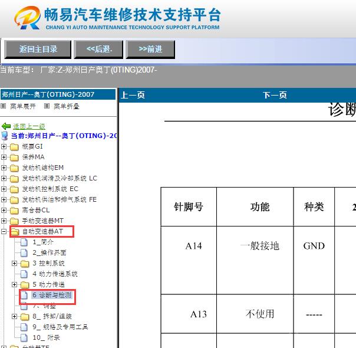Expand the 发动机控制系统 EC node
The image size is (356, 348).
point(4,189)
